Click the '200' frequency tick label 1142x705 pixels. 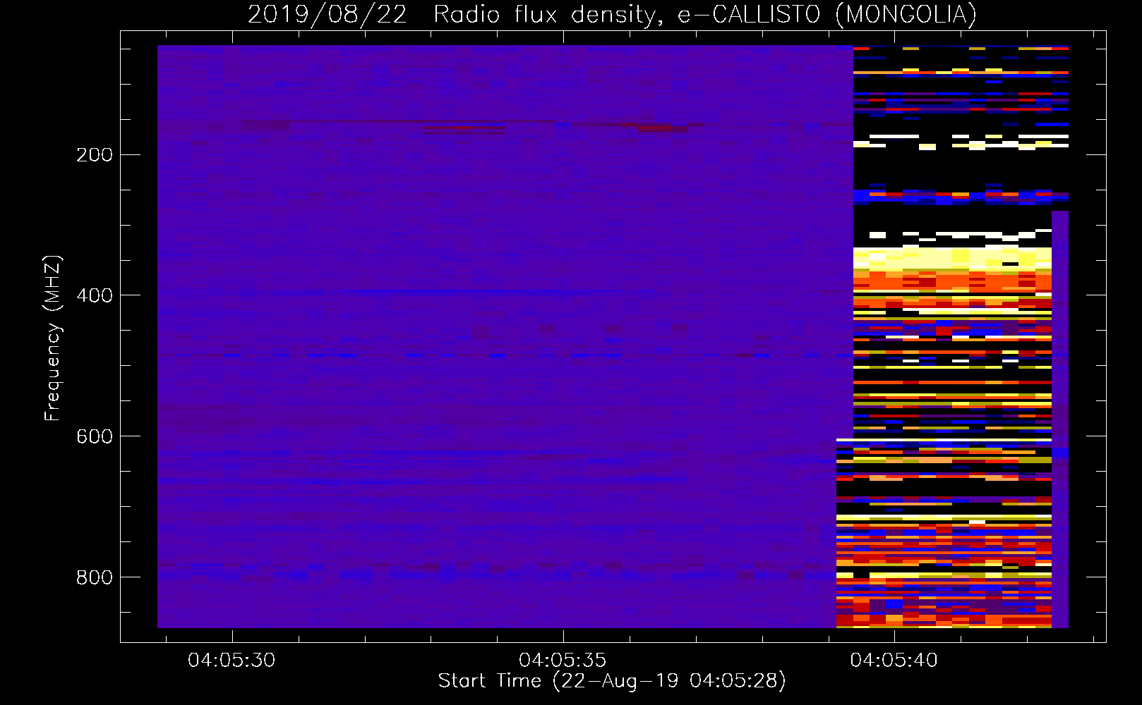tap(95, 154)
